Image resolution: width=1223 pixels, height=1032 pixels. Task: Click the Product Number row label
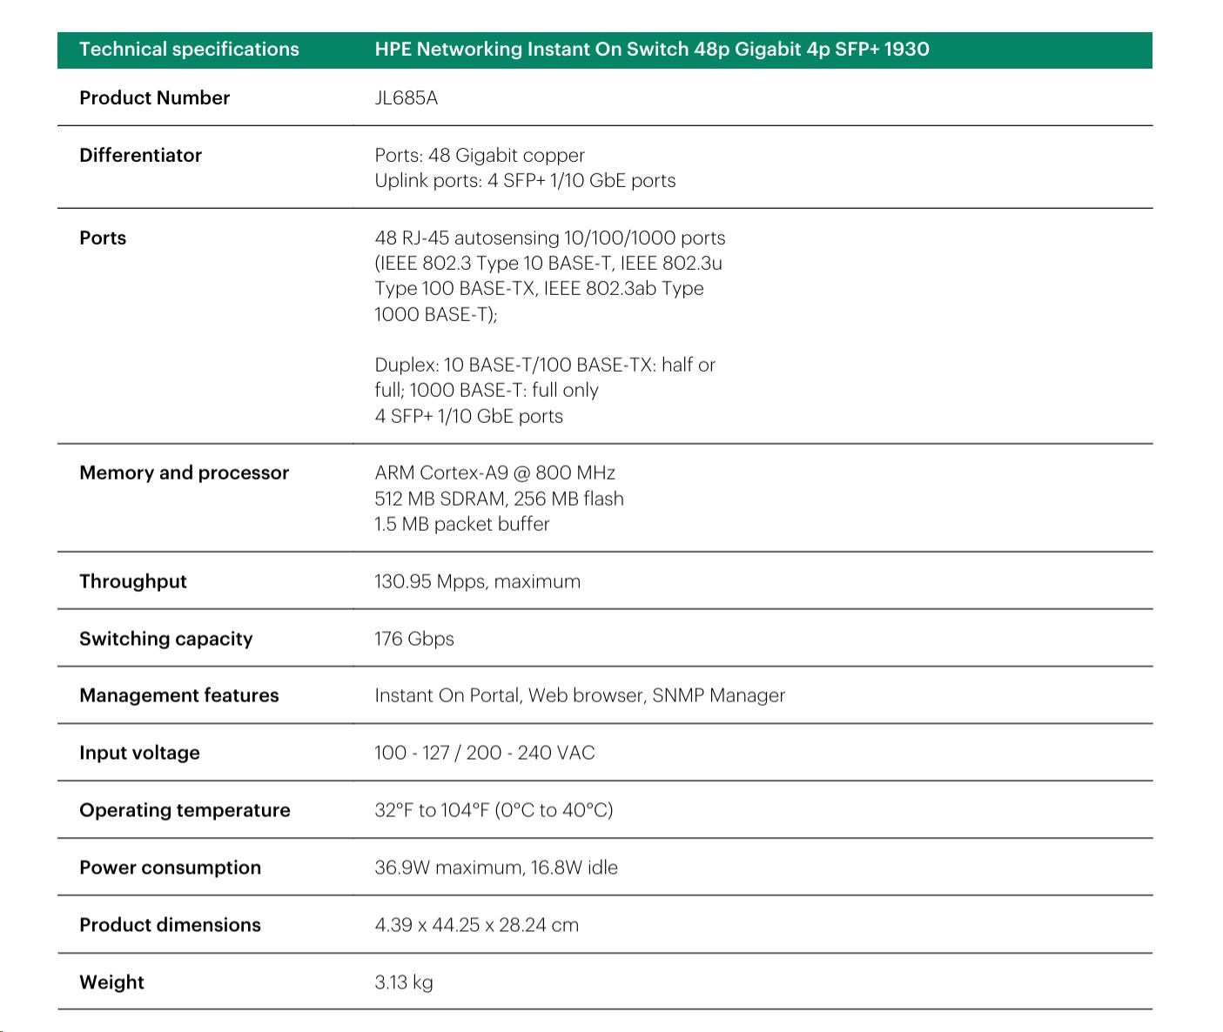point(154,98)
